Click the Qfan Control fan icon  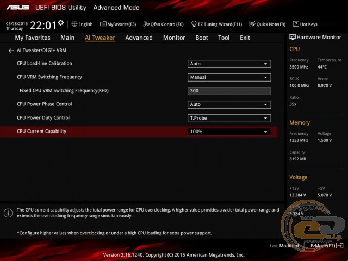(x=146, y=24)
